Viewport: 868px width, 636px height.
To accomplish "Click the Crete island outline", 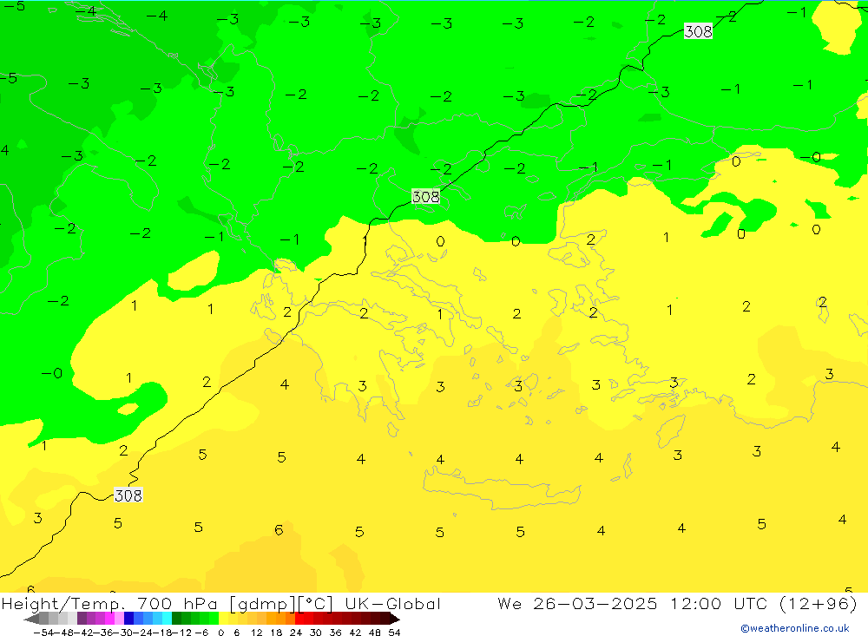I will (501, 488).
